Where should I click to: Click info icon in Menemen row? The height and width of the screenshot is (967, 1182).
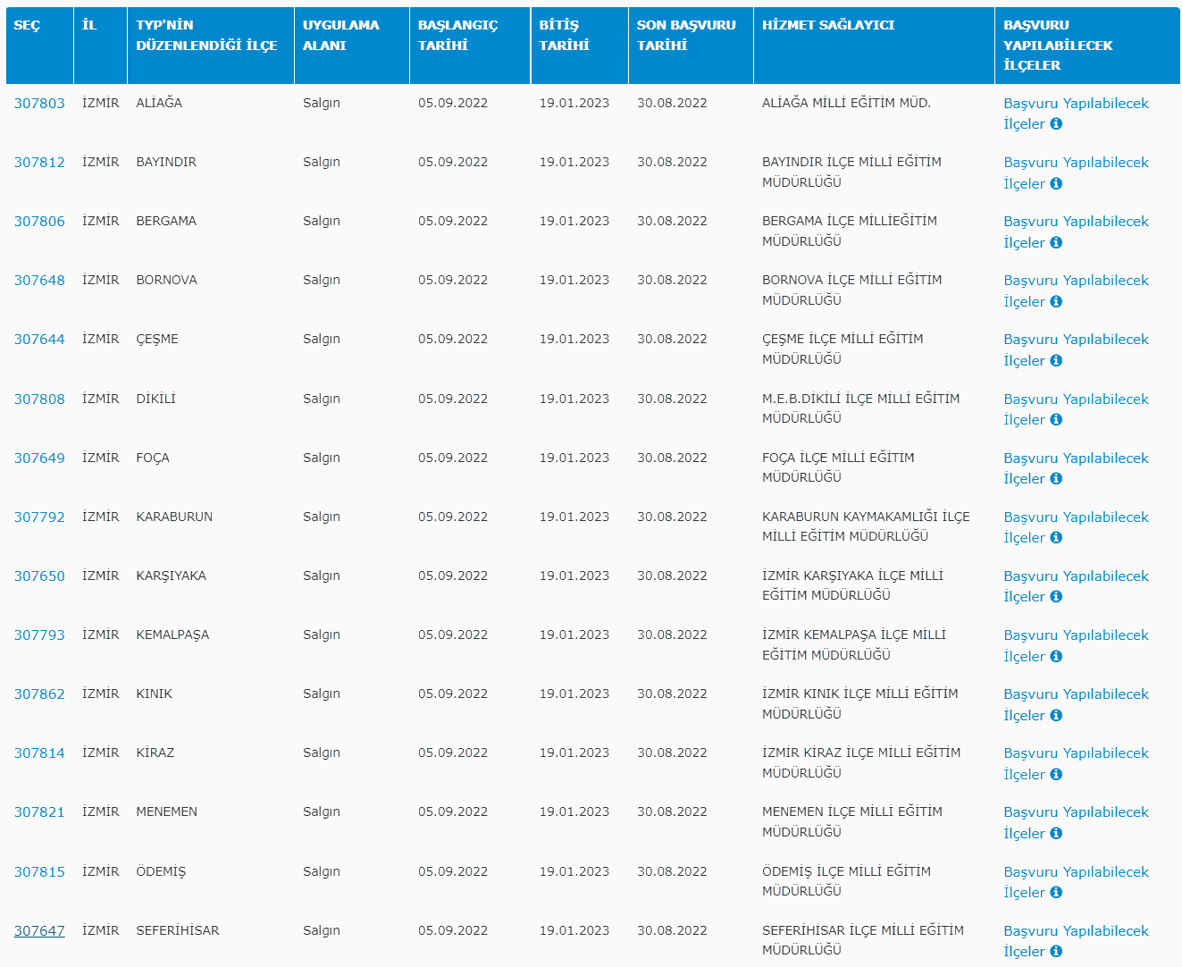click(x=1056, y=833)
